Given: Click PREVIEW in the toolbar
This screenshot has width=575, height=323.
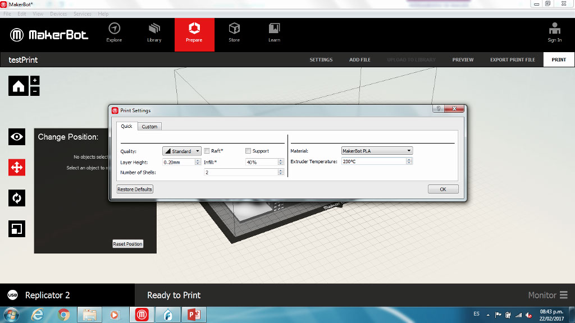Looking at the screenshot, I should pyautogui.click(x=463, y=59).
